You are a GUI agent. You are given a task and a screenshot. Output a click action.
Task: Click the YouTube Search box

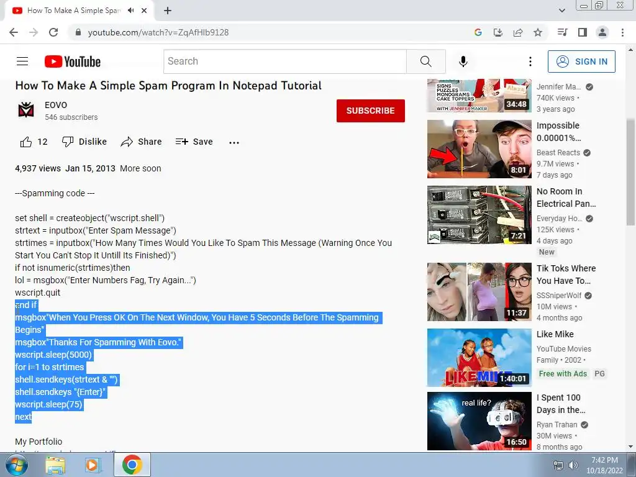point(284,61)
